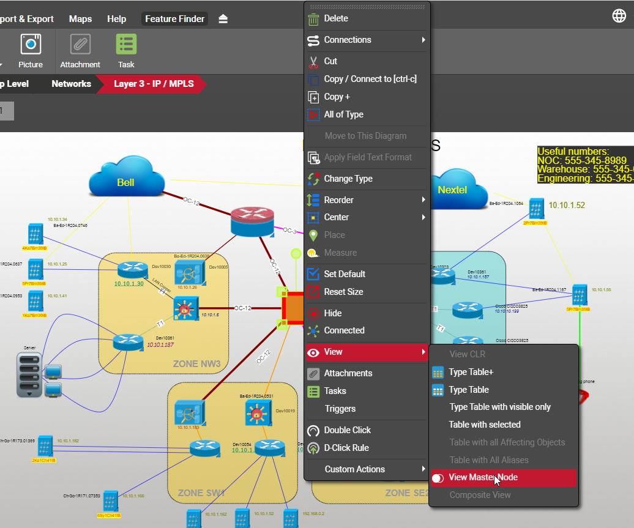This screenshot has width=634, height=528.
Task: Choose Delete trash icon in context menu
Action: click(x=314, y=19)
